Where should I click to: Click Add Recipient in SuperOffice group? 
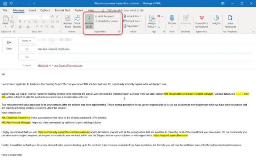pyautogui.click(x=105, y=16)
